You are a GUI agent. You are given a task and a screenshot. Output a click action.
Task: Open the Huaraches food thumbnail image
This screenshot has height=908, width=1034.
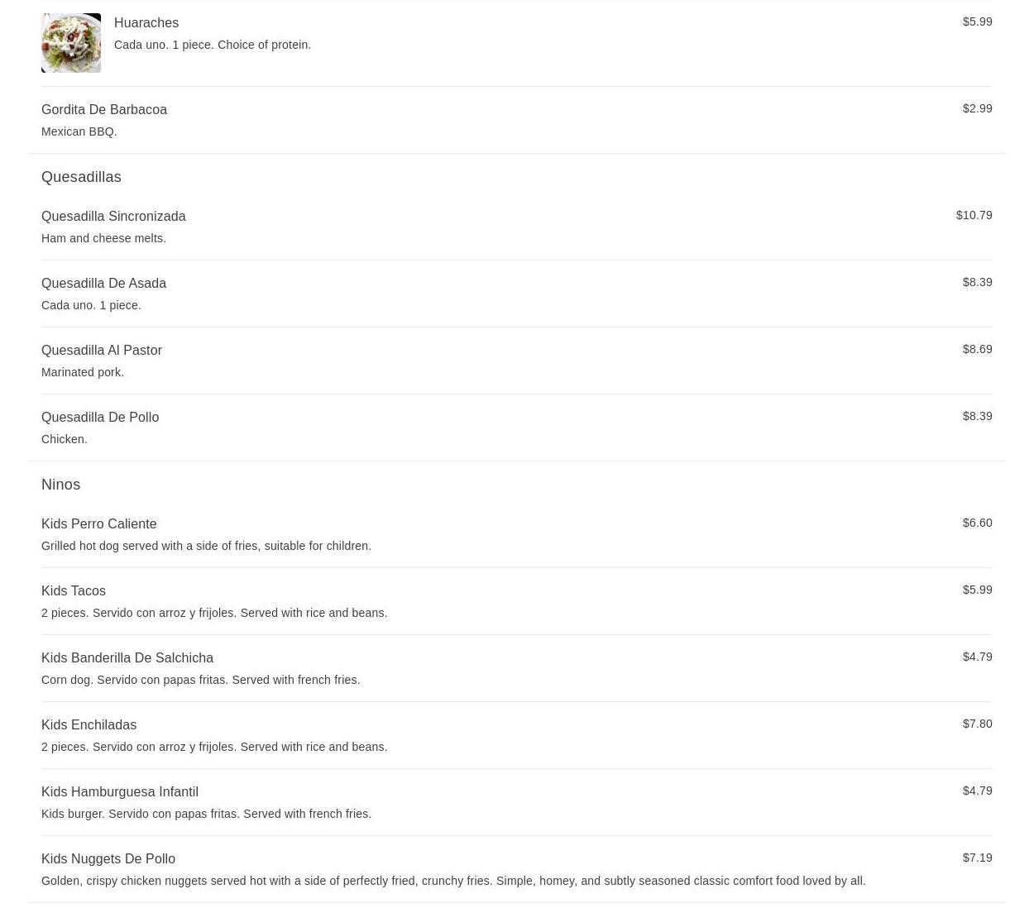[x=71, y=43]
